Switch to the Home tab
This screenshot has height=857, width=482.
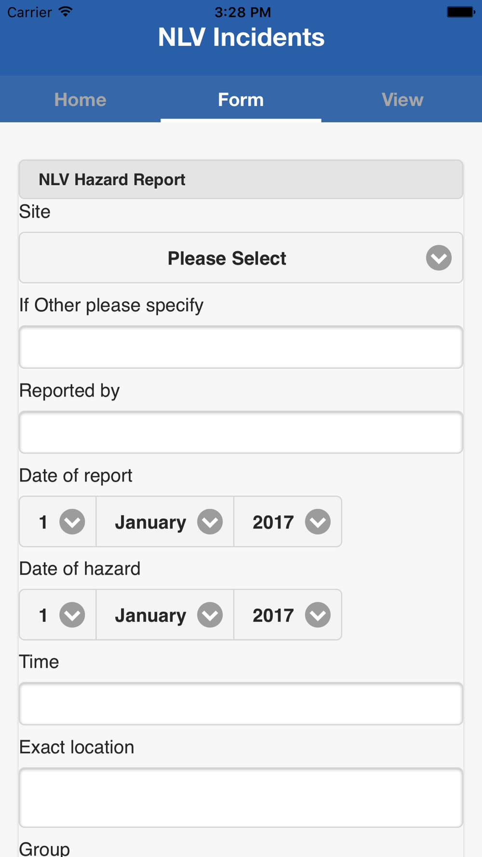coord(80,99)
